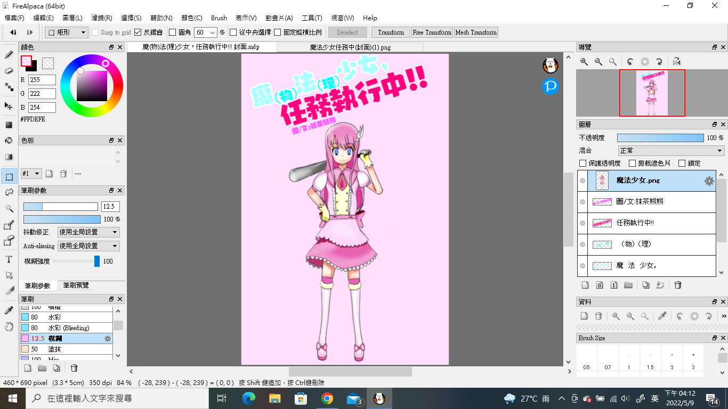Select the Eyedropper tool
728x409 pixels.
[x=9, y=310]
